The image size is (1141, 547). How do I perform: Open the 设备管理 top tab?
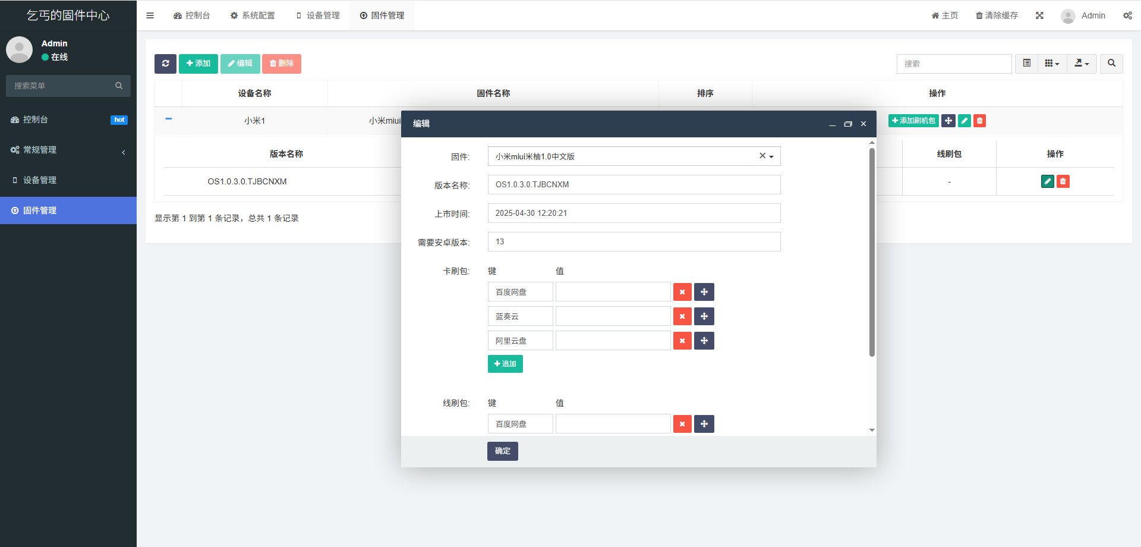coord(317,15)
